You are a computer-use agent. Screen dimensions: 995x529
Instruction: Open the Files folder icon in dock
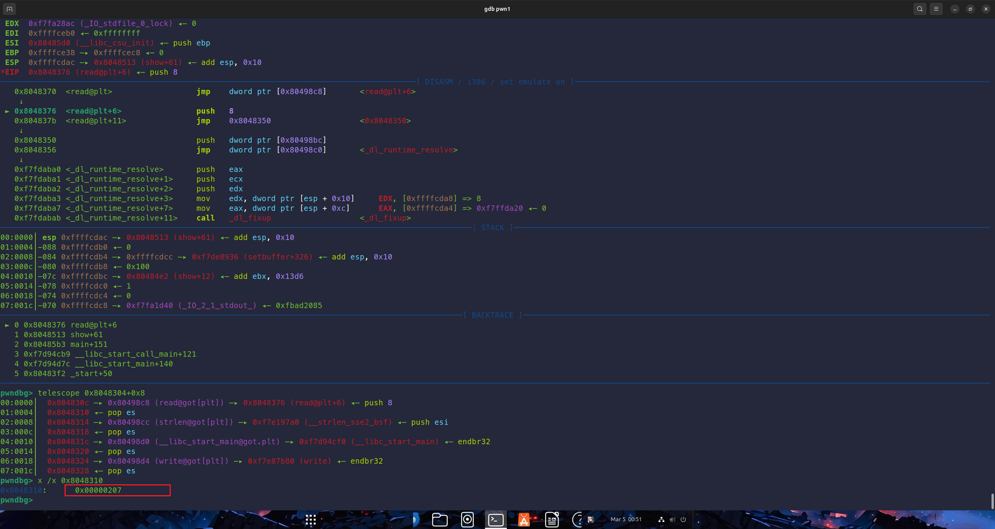pos(440,520)
